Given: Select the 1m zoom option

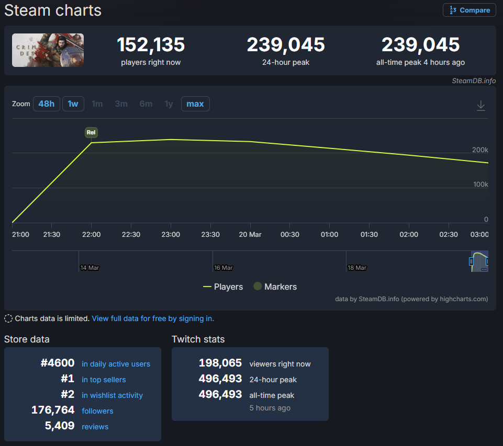Looking at the screenshot, I should (97, 104).
